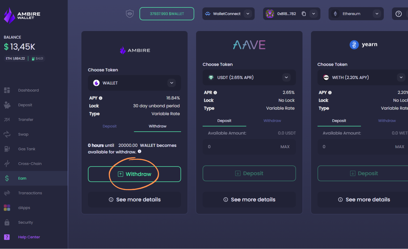Select Deposit tab in AAVE card
The height and width of the screenshot is (249, 408).
click(224, 121)
